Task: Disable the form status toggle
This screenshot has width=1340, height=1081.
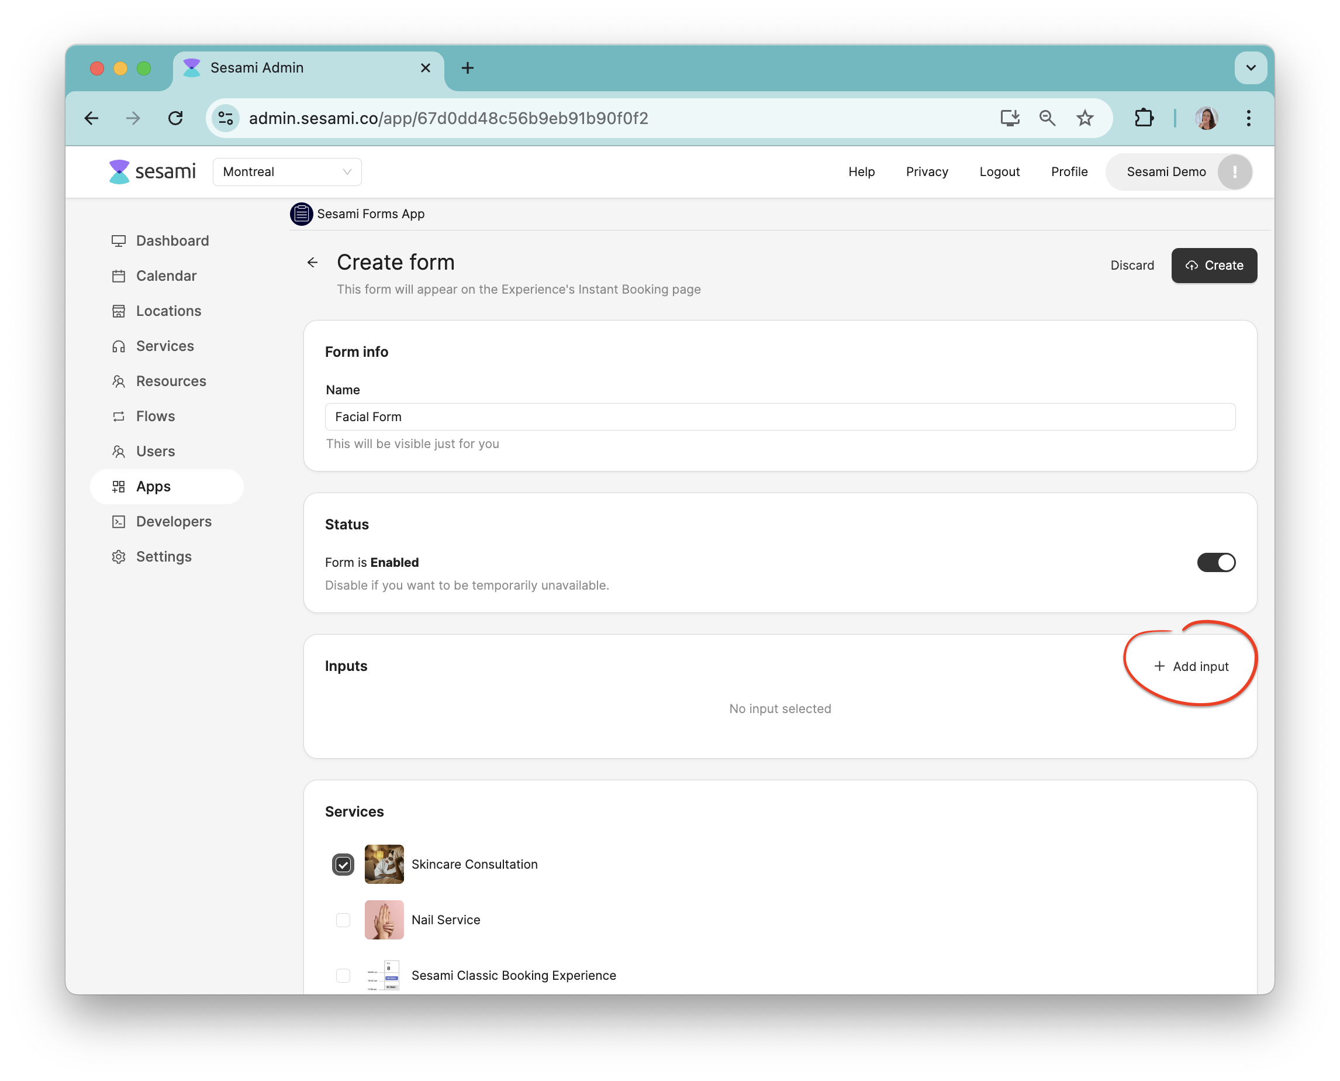Action: (x=1215, y=562)
